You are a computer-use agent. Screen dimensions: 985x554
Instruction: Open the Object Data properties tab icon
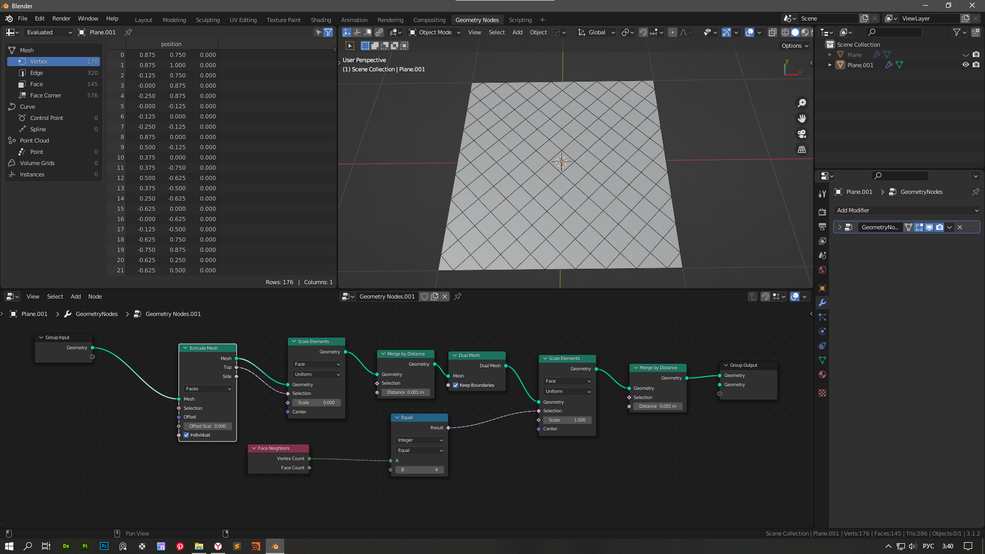point(822,360)
